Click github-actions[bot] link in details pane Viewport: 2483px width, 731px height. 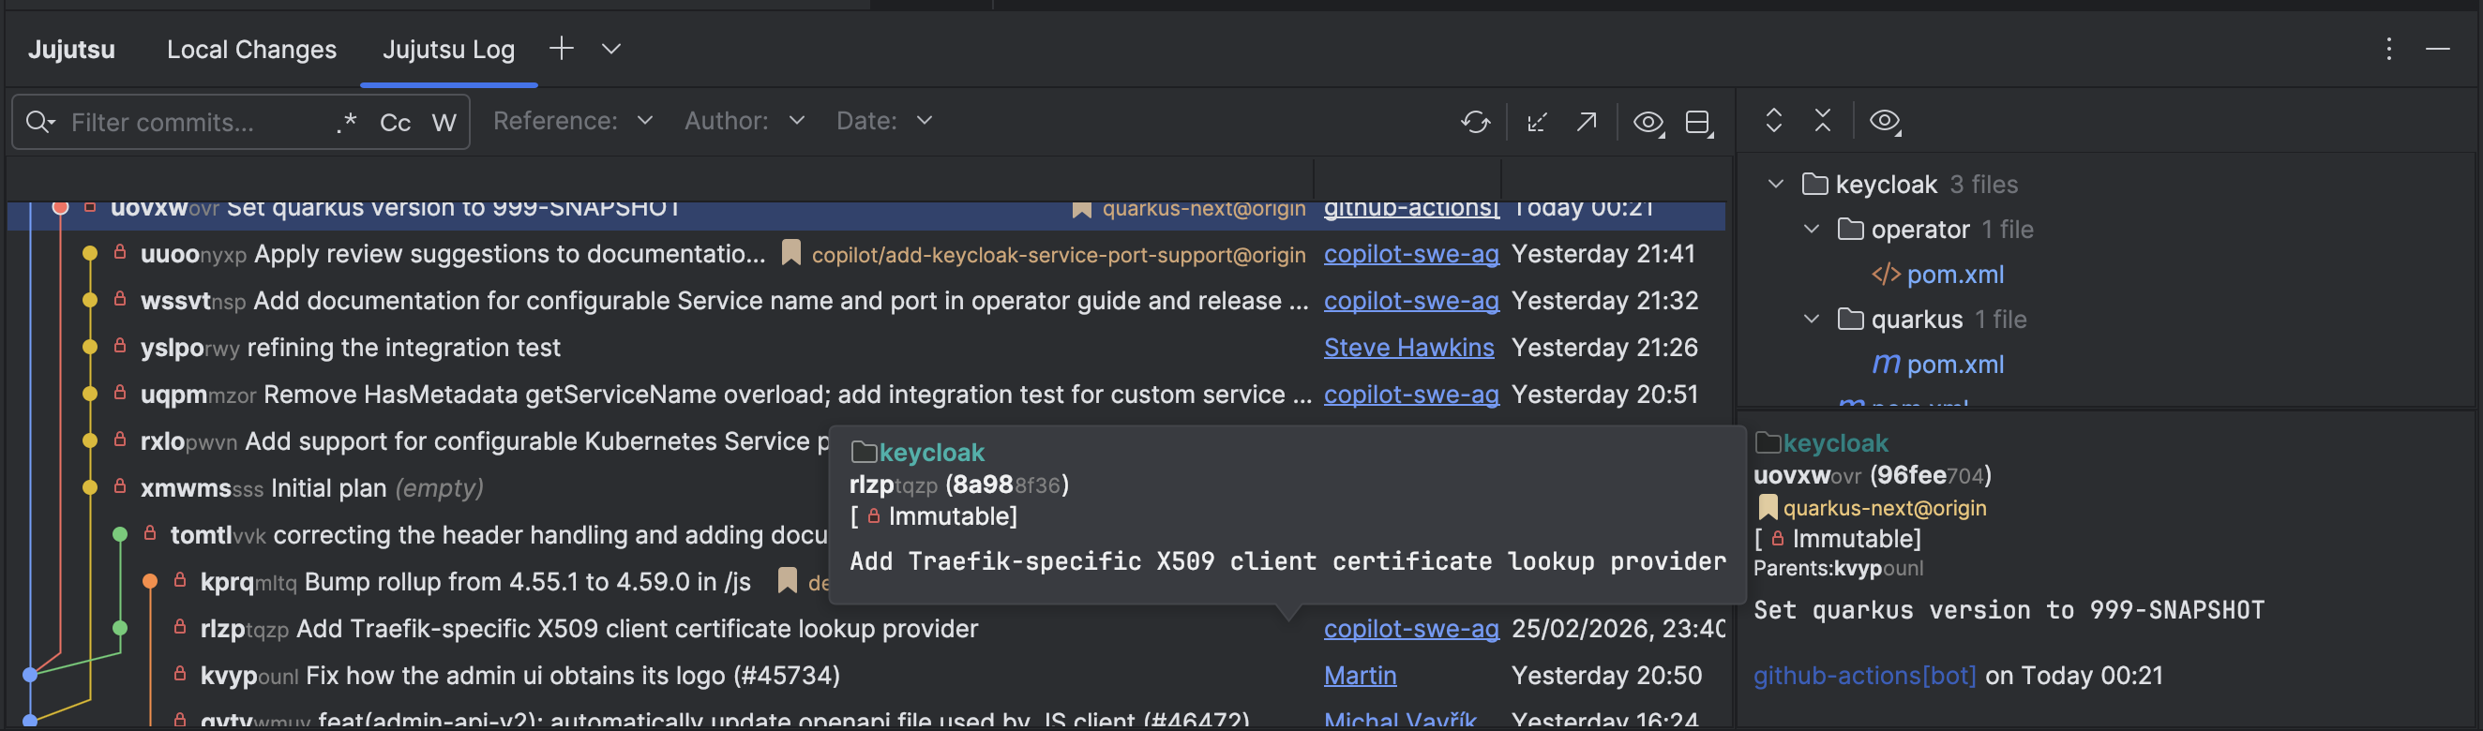click(x=1864, y=676)
